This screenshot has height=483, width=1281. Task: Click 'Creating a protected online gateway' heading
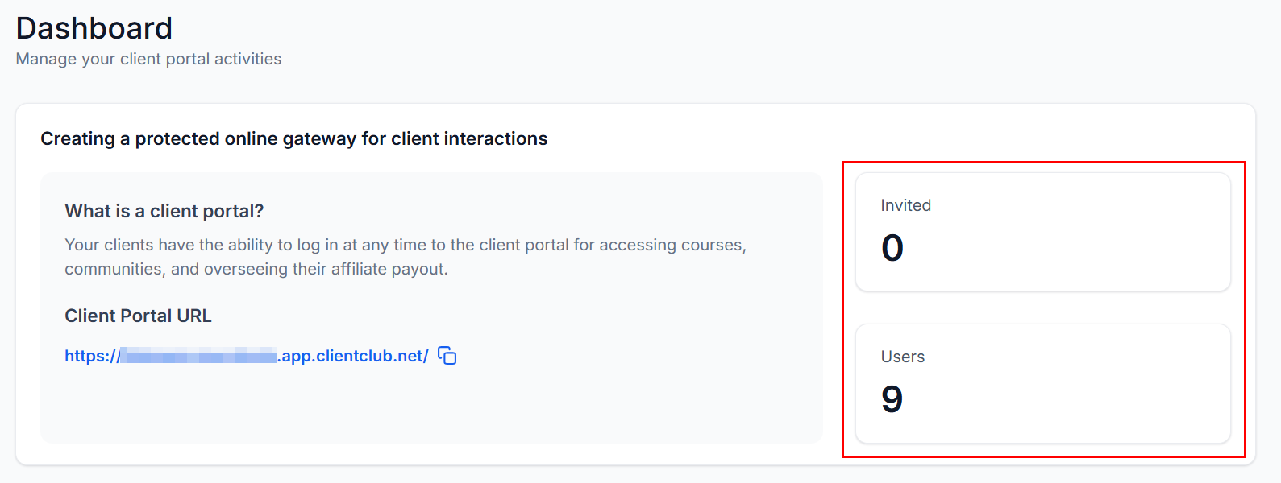293,138
